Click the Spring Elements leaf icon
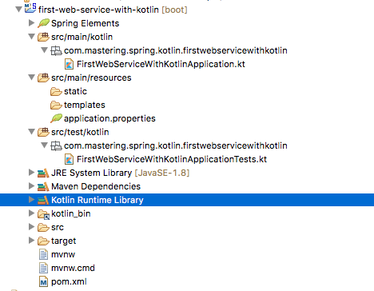Image resolution: width=374 pixels, height=291 pixels. pyautogui.click(x=43, y=23)
